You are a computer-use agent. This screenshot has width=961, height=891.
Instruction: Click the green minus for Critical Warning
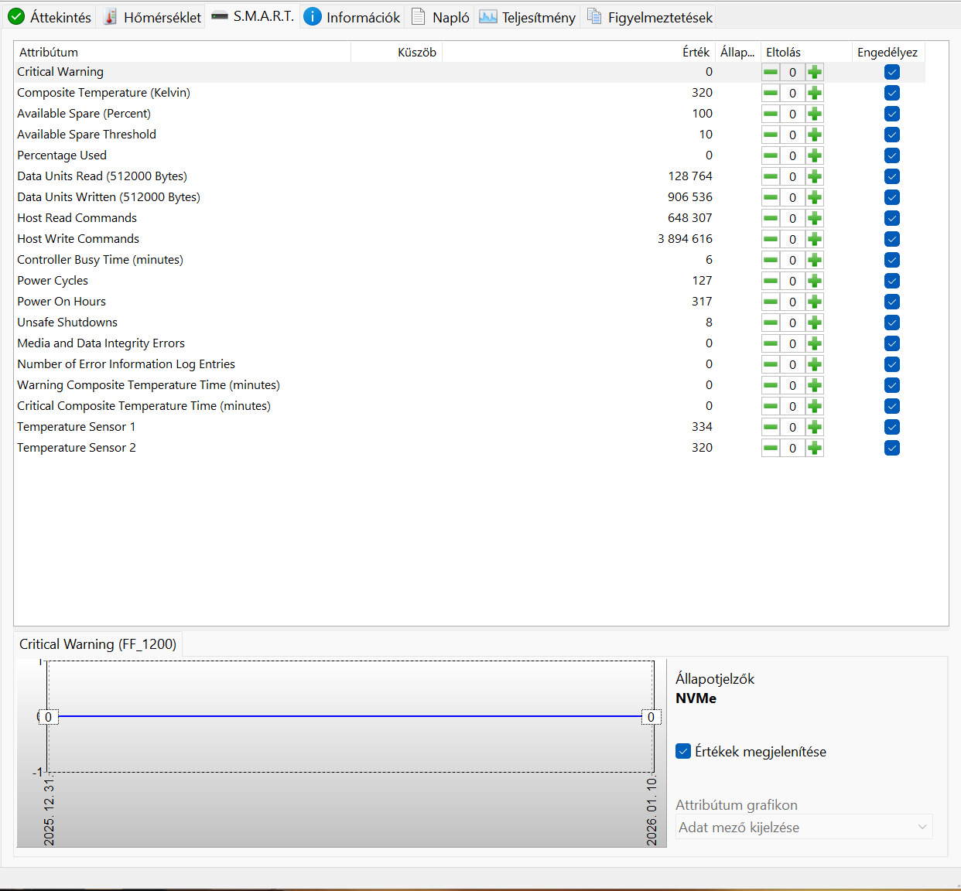(771, 72)
